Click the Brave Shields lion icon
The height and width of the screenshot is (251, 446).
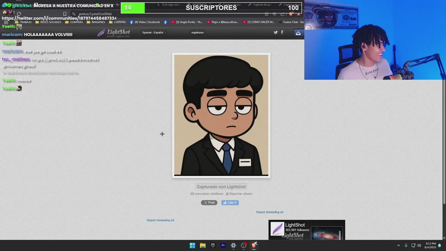pyautogui.click(x=291, y=14)
